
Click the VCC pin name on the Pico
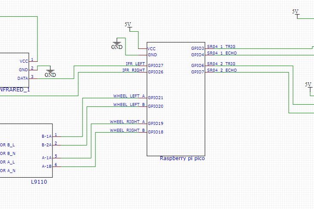point(151,49)
